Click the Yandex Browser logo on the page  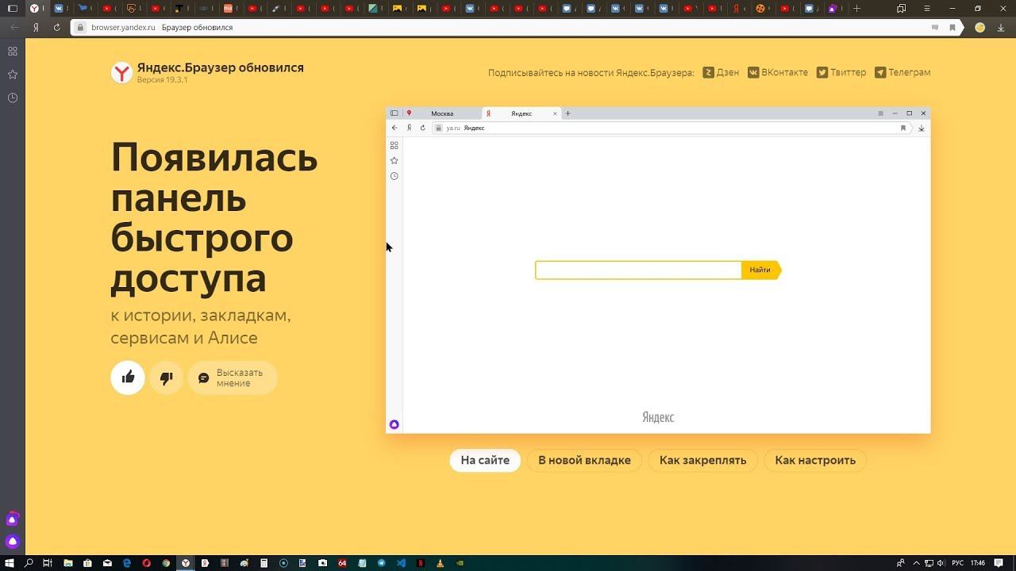[121, 73]
